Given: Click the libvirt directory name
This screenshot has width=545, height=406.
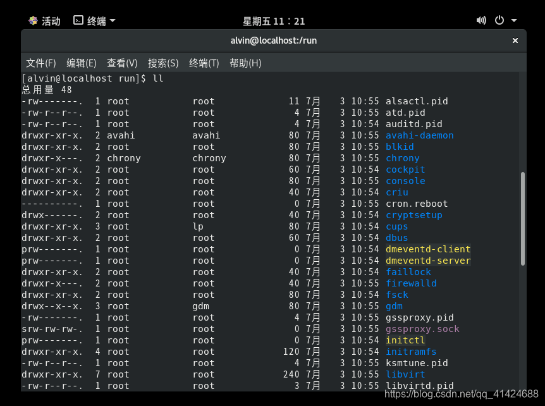Looking at the screenshot, I should (x=405, y=375).
